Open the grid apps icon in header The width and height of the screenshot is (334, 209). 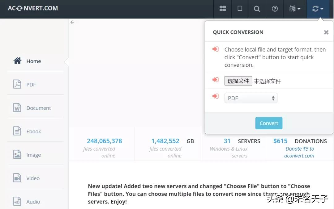(x=223, y=9)
